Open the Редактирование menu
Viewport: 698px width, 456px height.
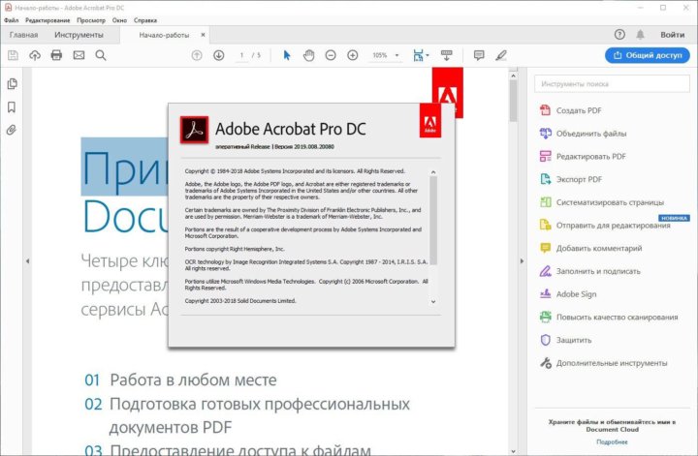coord(48,20)
